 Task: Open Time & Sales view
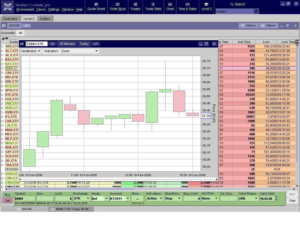click(187, 7)
